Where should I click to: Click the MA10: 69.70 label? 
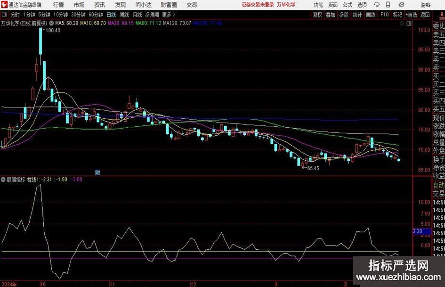coord(93,23)
